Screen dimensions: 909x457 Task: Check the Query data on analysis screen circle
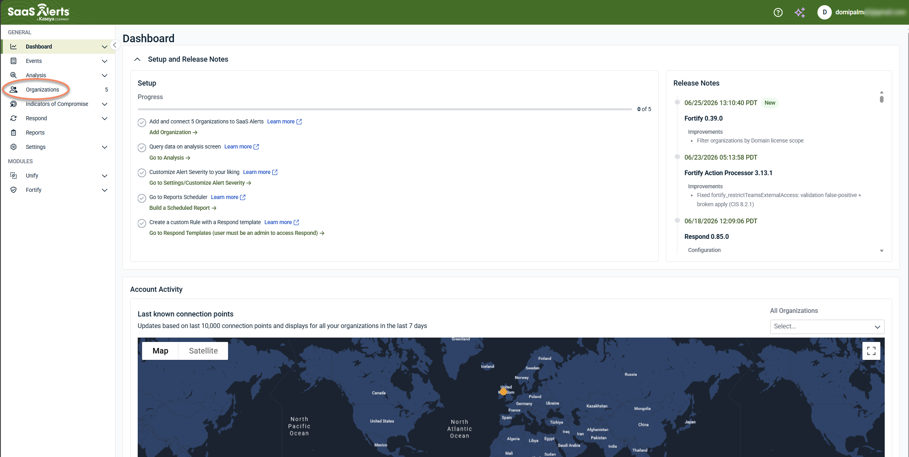click(142, 148)
